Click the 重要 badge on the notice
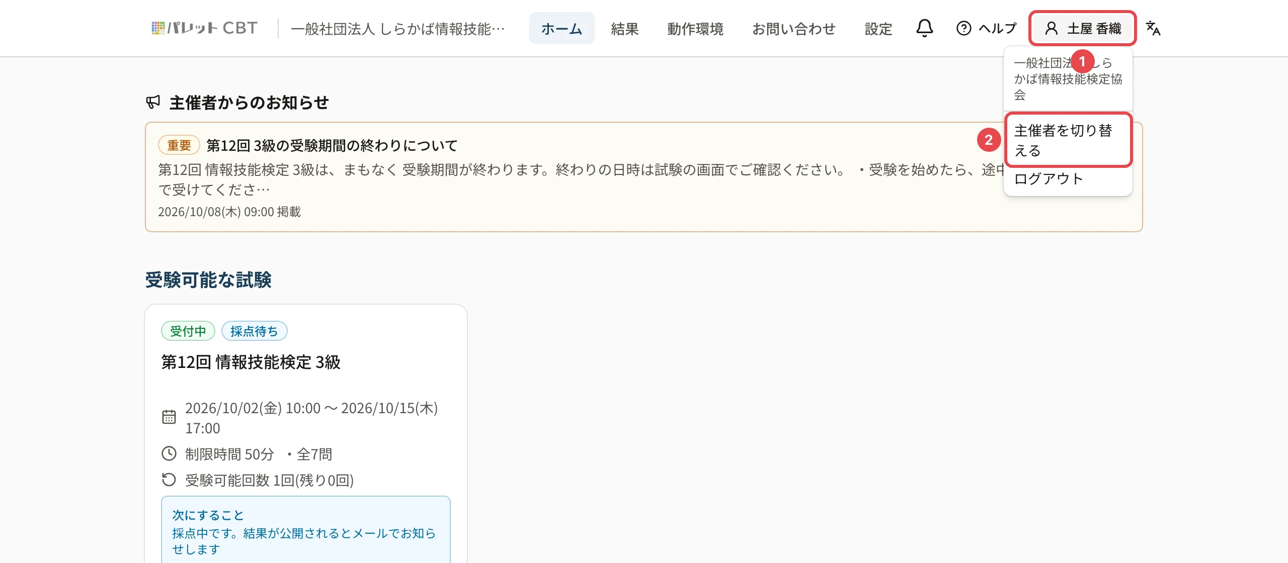The height and width of the screenshot is (563, 1288). (179, 145)
